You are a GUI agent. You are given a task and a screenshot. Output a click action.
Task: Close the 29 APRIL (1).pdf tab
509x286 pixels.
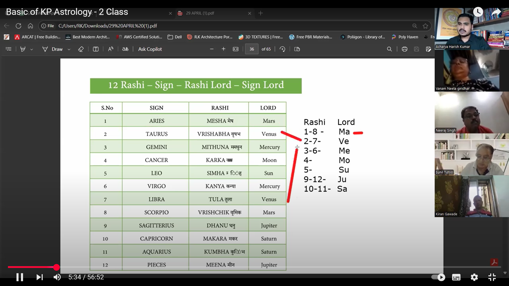[249, 13]
